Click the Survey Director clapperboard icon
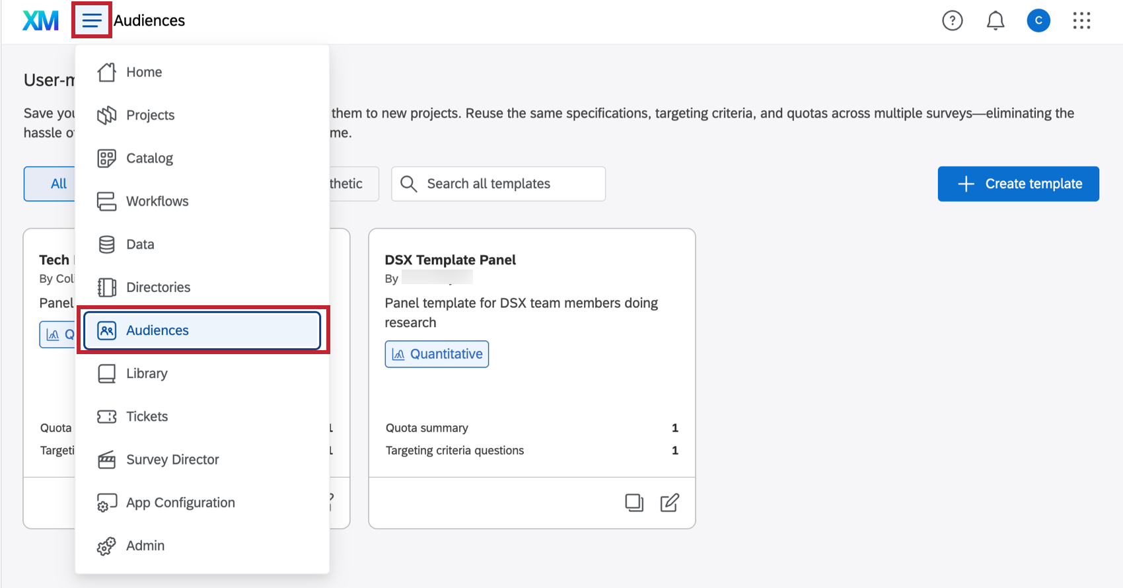This screenshot has height=588, width=1123. (x=106, y=460)
